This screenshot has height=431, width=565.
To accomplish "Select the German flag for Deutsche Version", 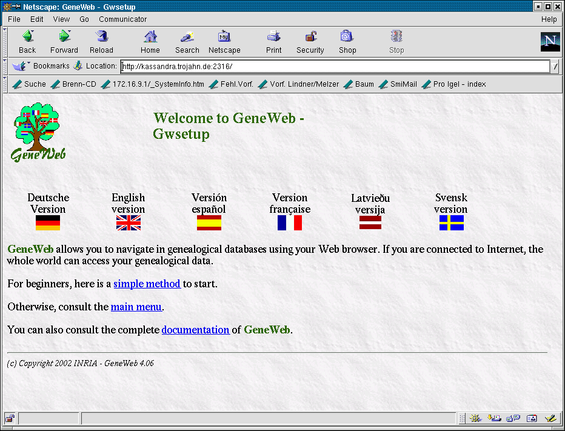I will tap(48, 222).
